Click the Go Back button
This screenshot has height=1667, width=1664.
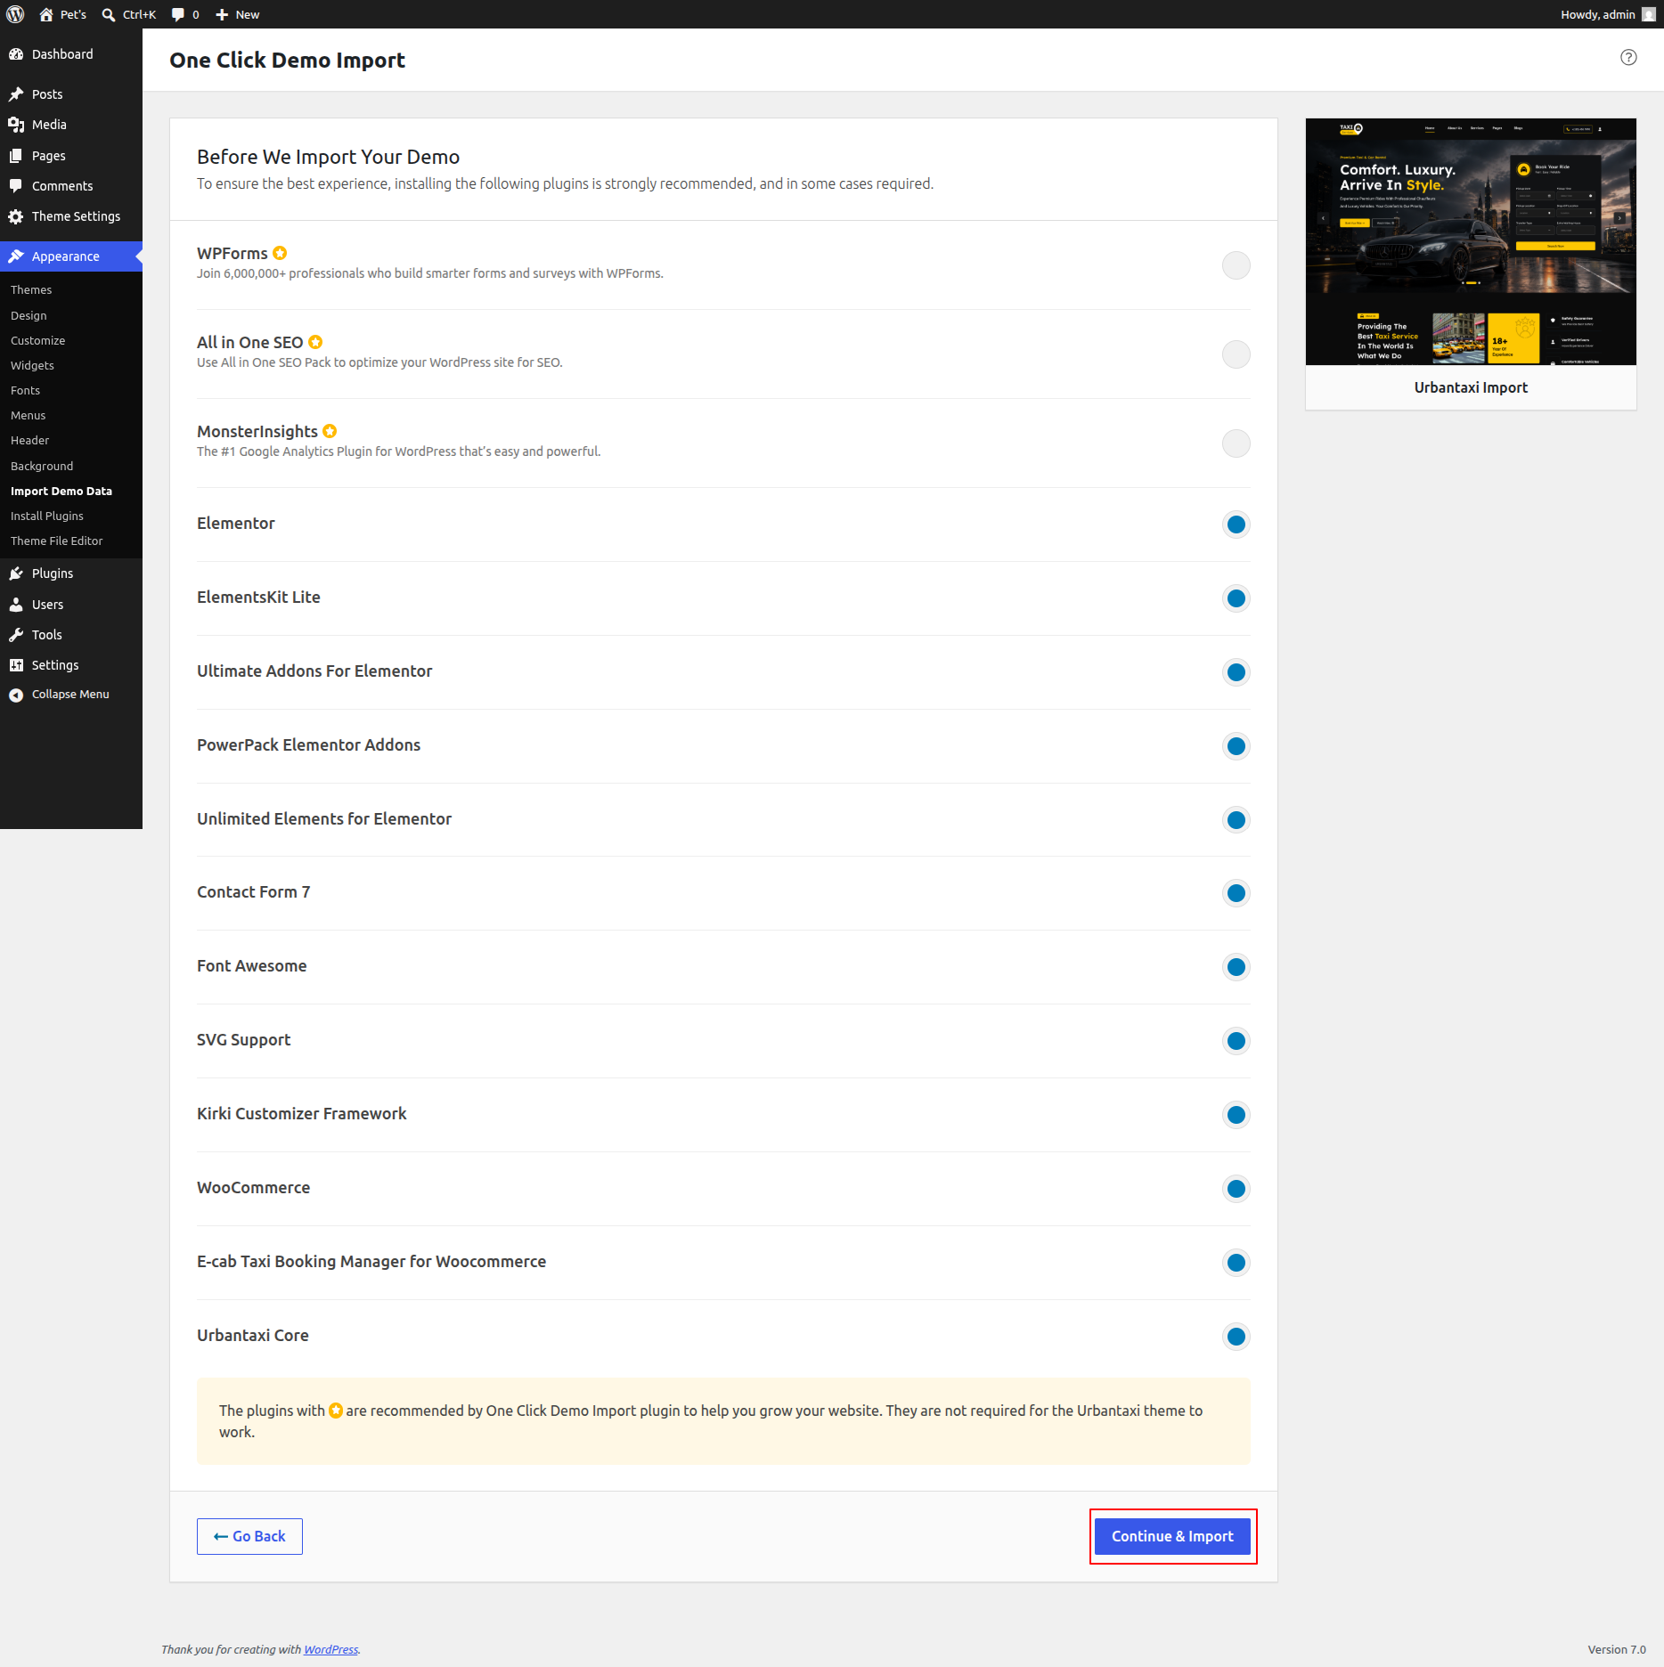click(x=249, y=1536)
